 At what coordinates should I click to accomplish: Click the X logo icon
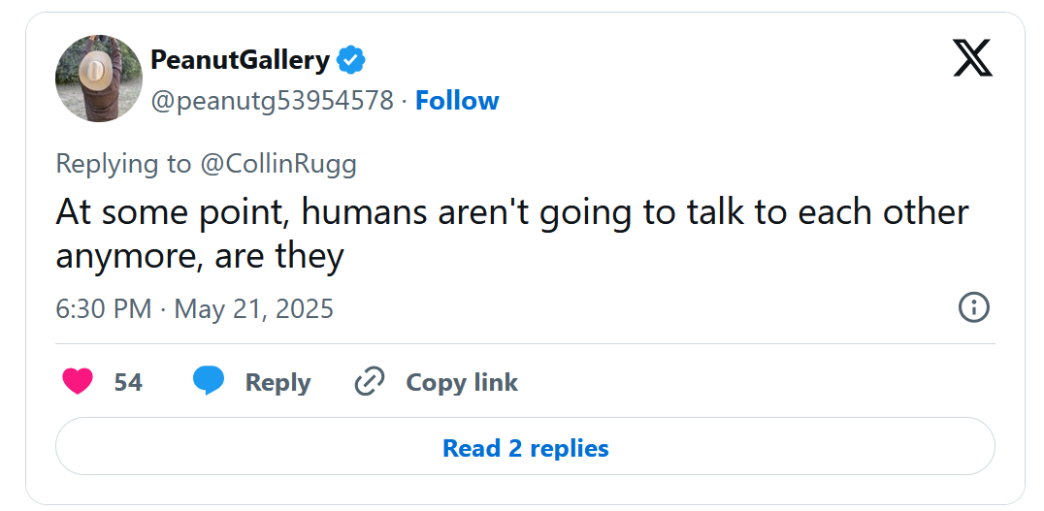(972, 59)
